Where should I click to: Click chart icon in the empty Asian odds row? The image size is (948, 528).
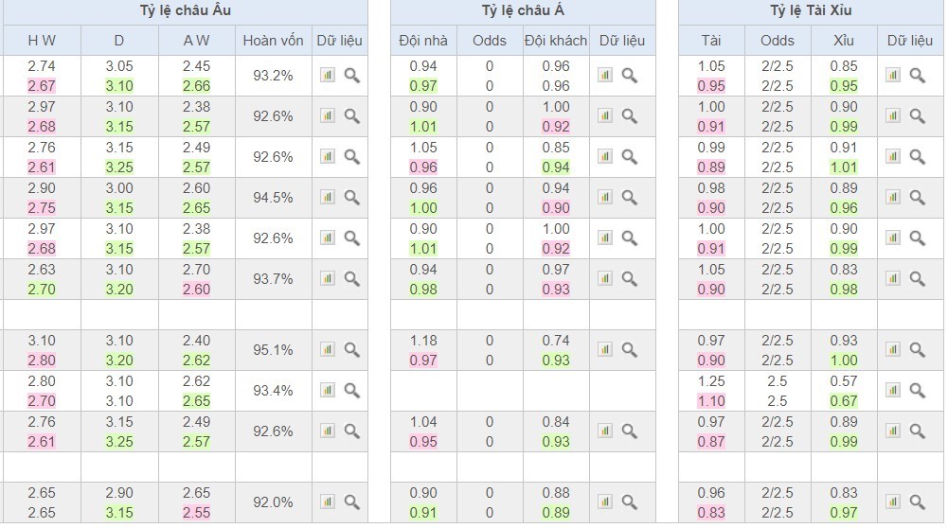(606, 390)
